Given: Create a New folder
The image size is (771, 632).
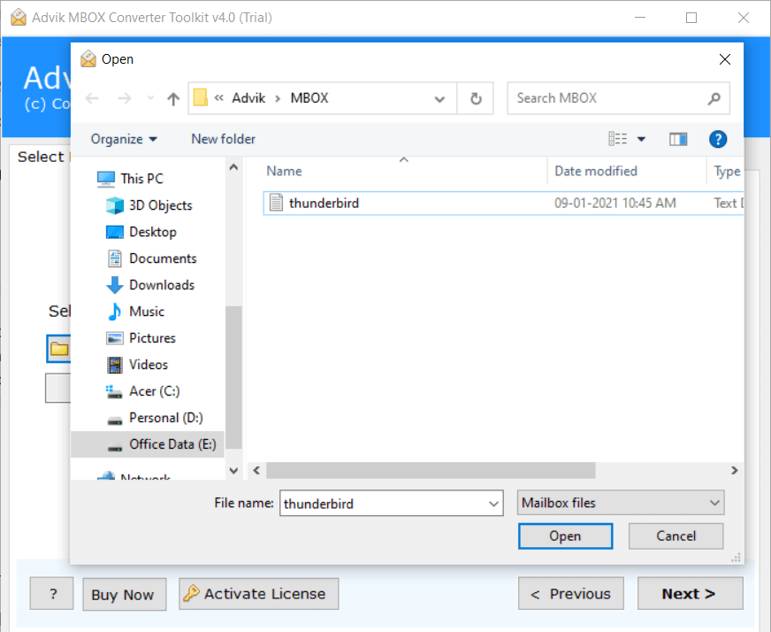Looking at the screenshot, I should 223,139.
